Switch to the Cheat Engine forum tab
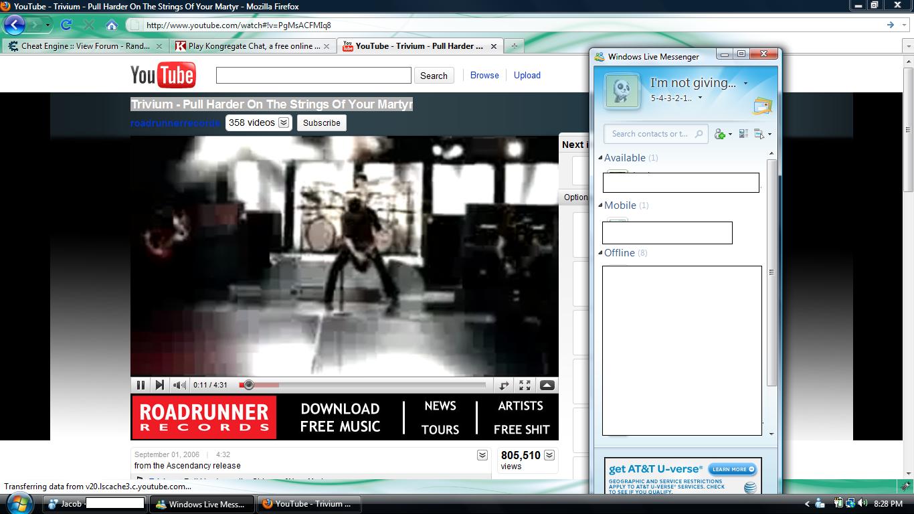The image size is (914, 514). [84, 46]
